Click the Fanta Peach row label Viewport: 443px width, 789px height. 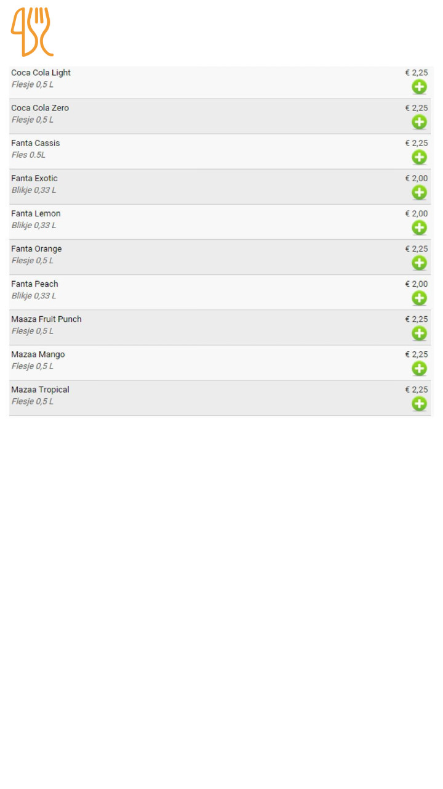(x=34, y=284)
